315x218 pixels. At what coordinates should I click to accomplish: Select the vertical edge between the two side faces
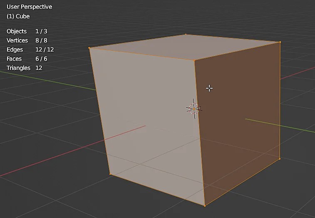coord(199,133)
